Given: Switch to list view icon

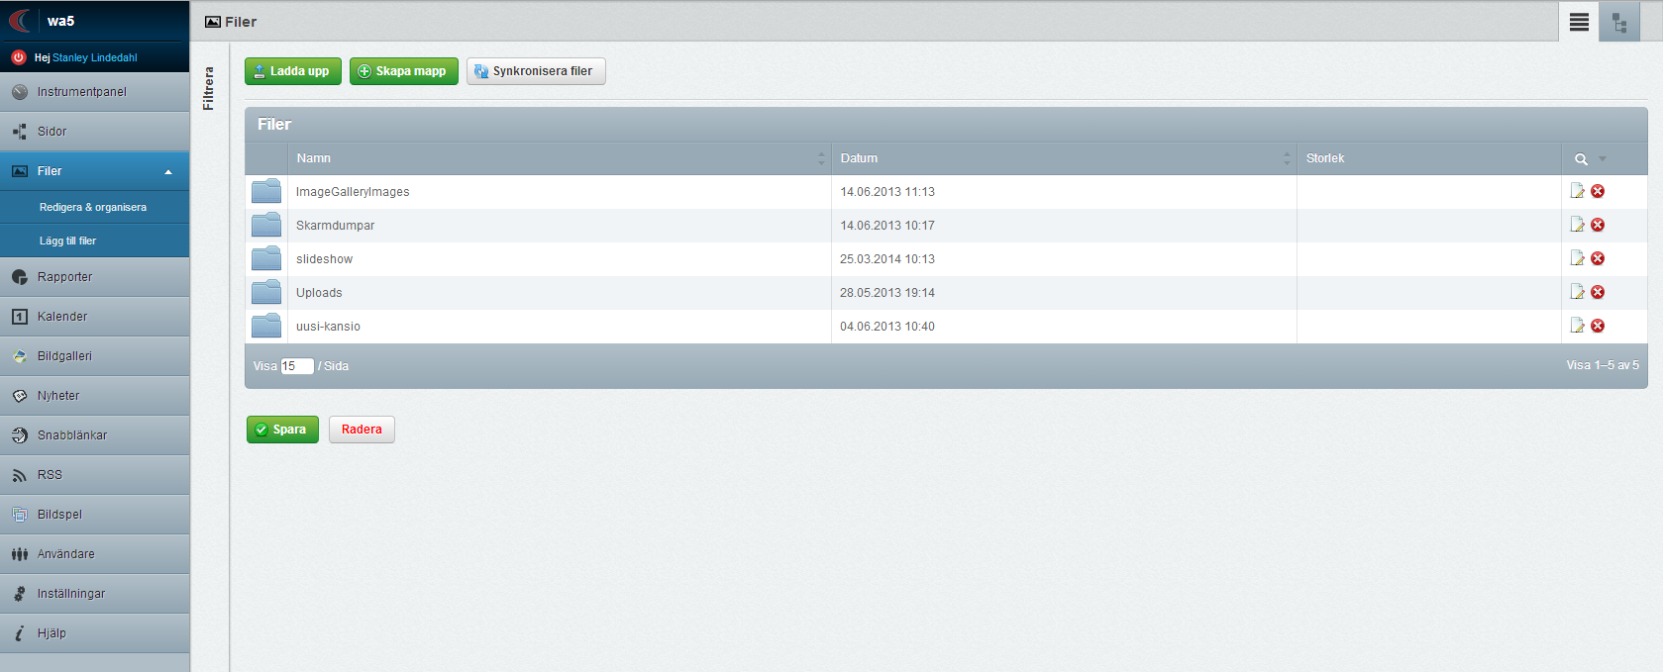Looking at the screenshot, I should (1579, 22).
